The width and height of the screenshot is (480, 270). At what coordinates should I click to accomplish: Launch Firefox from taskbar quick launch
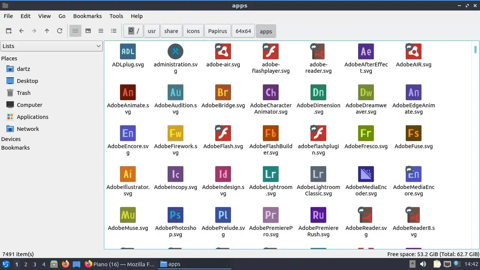pyautogui.click(x=66, y=264)
